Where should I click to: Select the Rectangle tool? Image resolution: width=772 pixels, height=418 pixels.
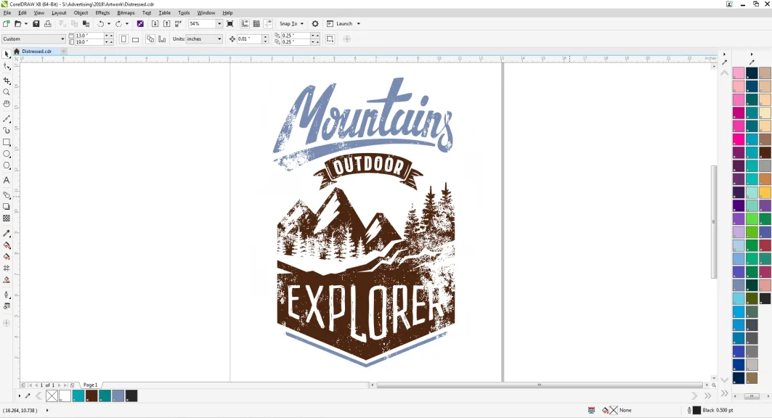click(x=7, y=142)
